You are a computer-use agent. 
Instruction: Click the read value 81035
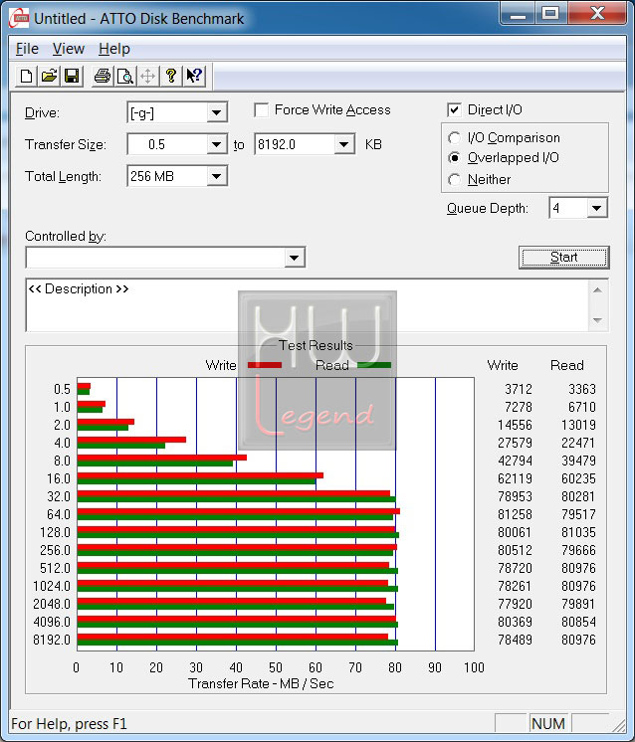(578, 532)
